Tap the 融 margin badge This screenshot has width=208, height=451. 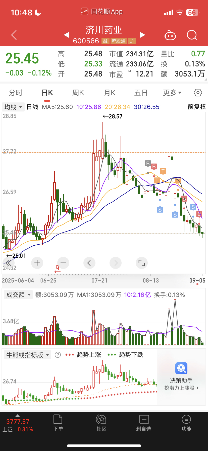point(105,41)
